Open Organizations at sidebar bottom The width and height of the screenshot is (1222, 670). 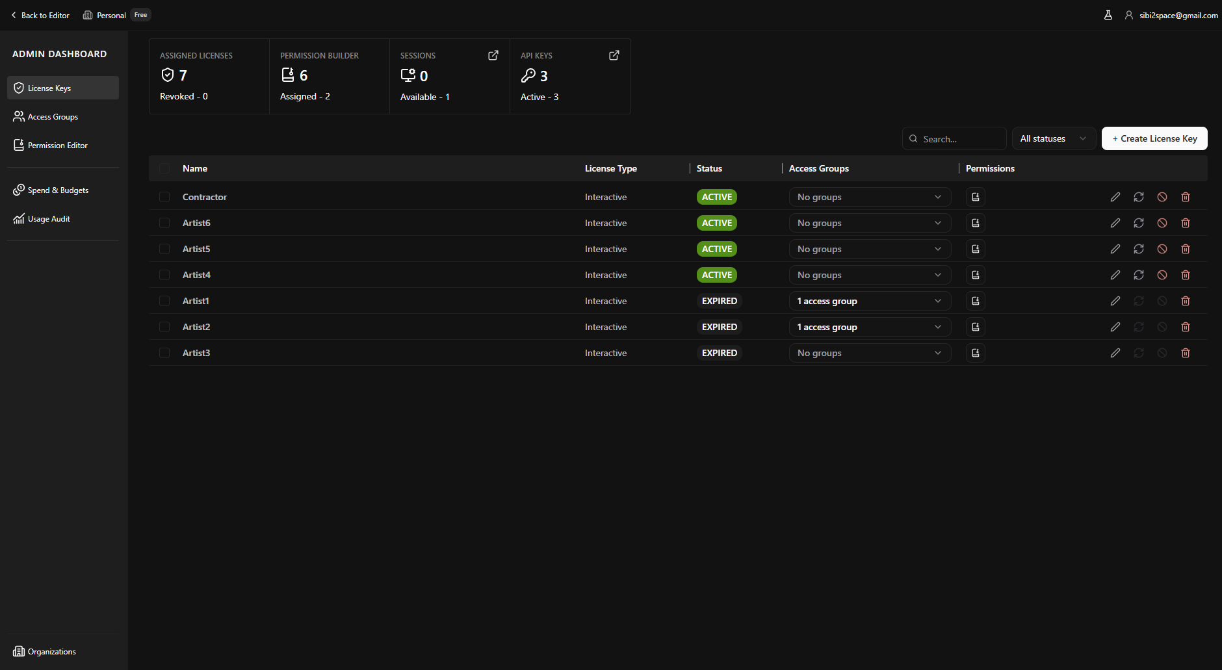tap(63, 652)
